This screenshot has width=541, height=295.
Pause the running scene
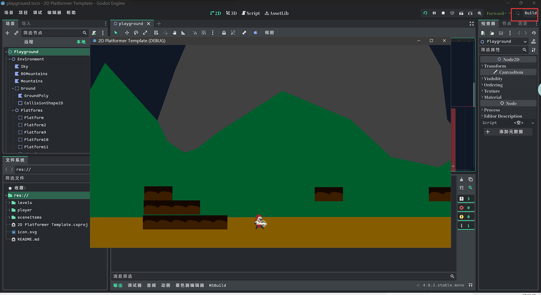(434, 13)
